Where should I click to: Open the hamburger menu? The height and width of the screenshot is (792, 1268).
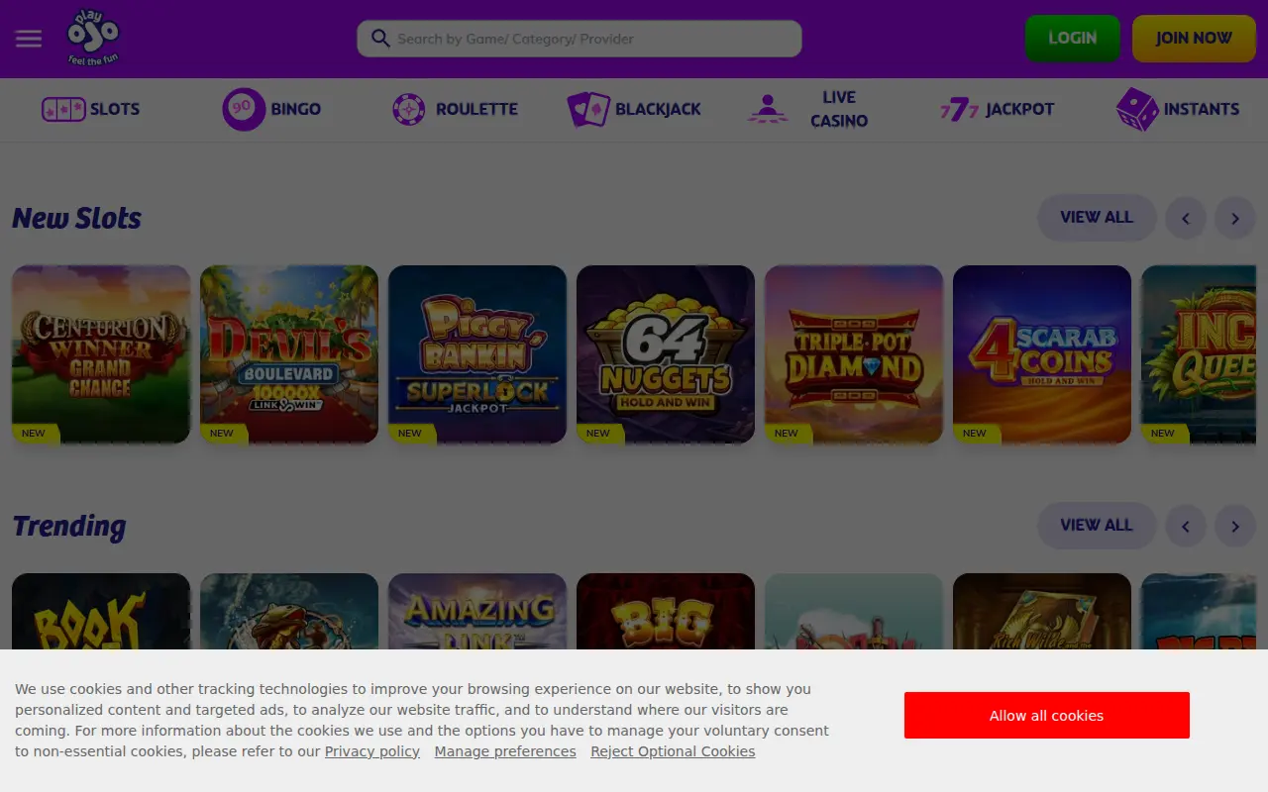(x=29, y=39)
